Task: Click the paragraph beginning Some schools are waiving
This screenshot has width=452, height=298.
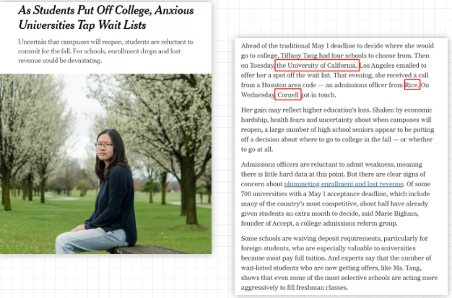Action: (339, 263)
